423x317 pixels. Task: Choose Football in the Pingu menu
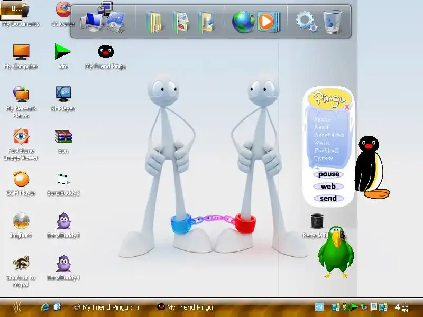point(326,150)
